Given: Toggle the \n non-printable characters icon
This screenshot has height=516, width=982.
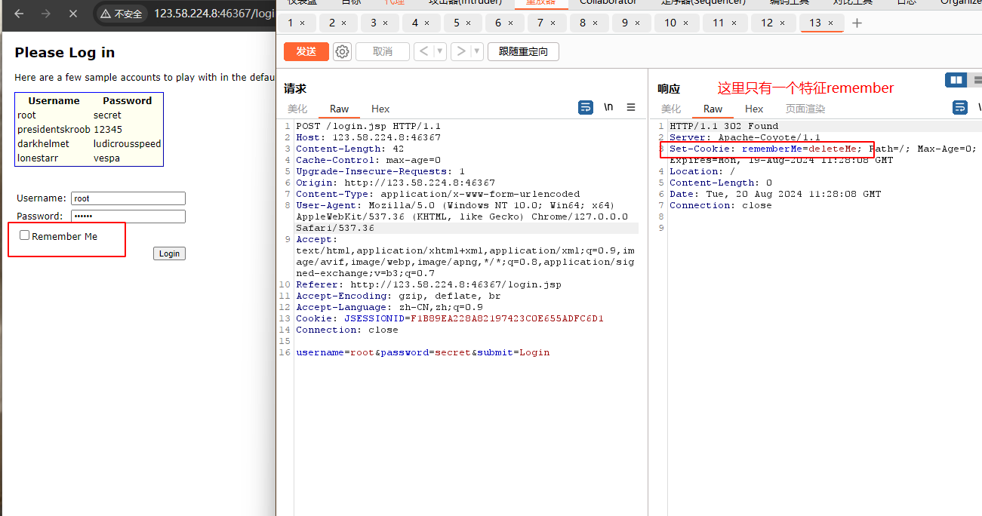Looking at the screenshot, I should [608, 108].
